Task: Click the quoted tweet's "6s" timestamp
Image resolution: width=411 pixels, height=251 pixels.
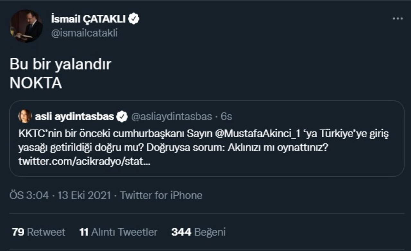Action: click(226, 117)
